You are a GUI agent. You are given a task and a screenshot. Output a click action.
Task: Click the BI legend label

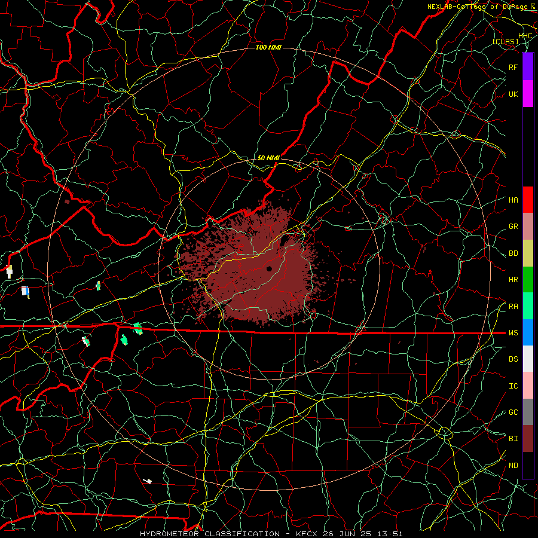point(513,439)
